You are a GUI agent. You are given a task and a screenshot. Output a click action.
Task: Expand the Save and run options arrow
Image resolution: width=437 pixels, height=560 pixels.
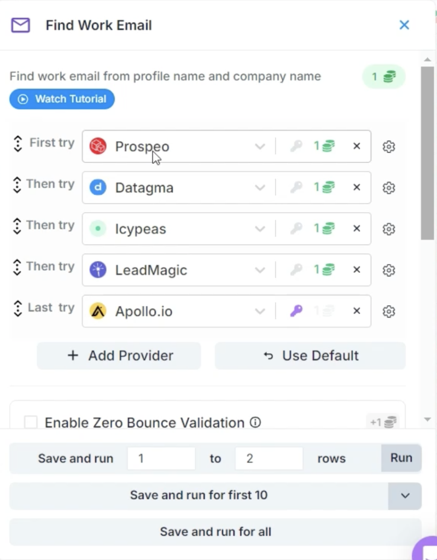pyautogui.click(x=405, y=495)
